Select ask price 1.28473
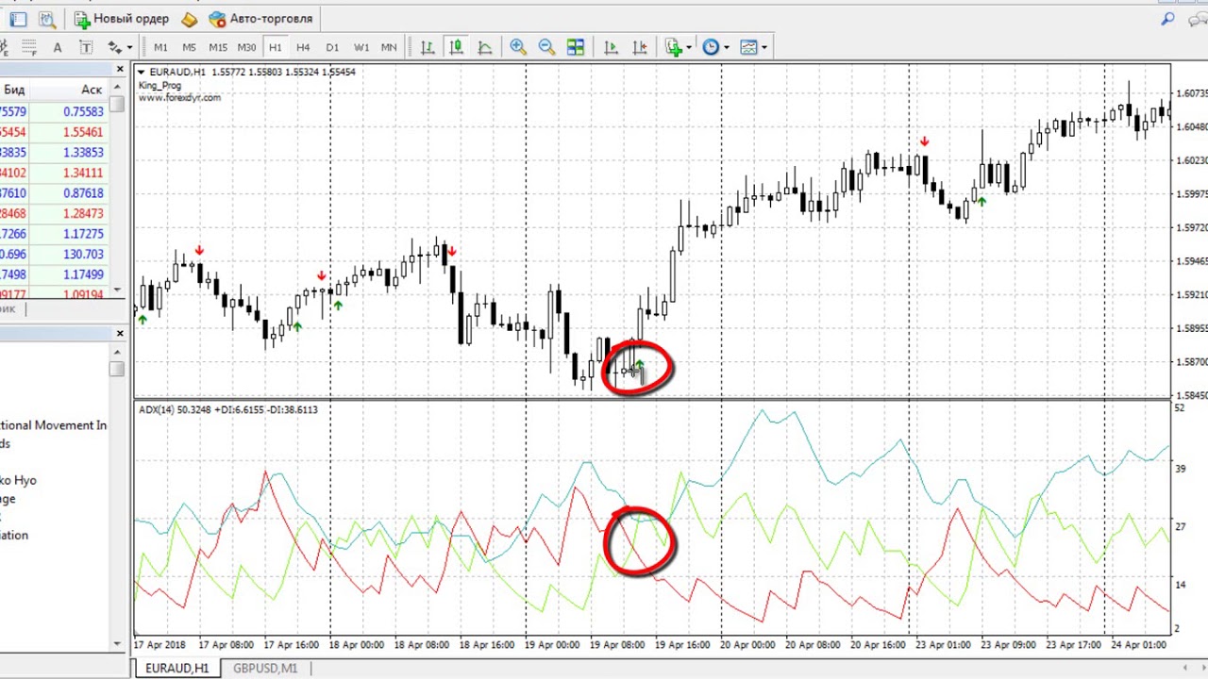The height and width of the screenshot is (679, 1208). pos(83,214)
